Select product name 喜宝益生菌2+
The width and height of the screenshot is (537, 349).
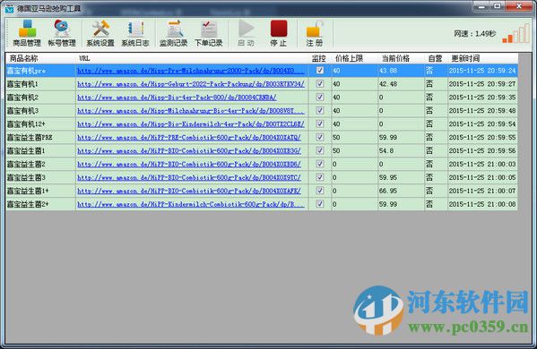click(28, 204)
